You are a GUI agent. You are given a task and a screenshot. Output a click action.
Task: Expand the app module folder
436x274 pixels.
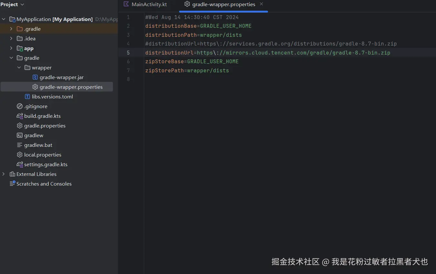[11, 48]
